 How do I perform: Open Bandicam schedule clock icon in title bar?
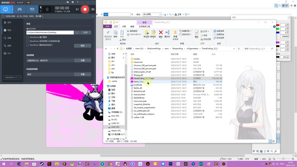[x=73, y=2]
